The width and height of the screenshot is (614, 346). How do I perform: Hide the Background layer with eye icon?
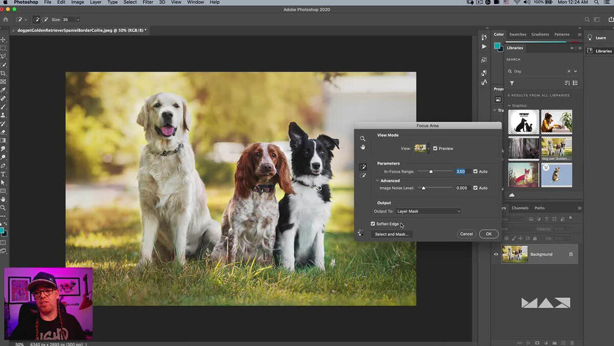(x=496, y=254)
